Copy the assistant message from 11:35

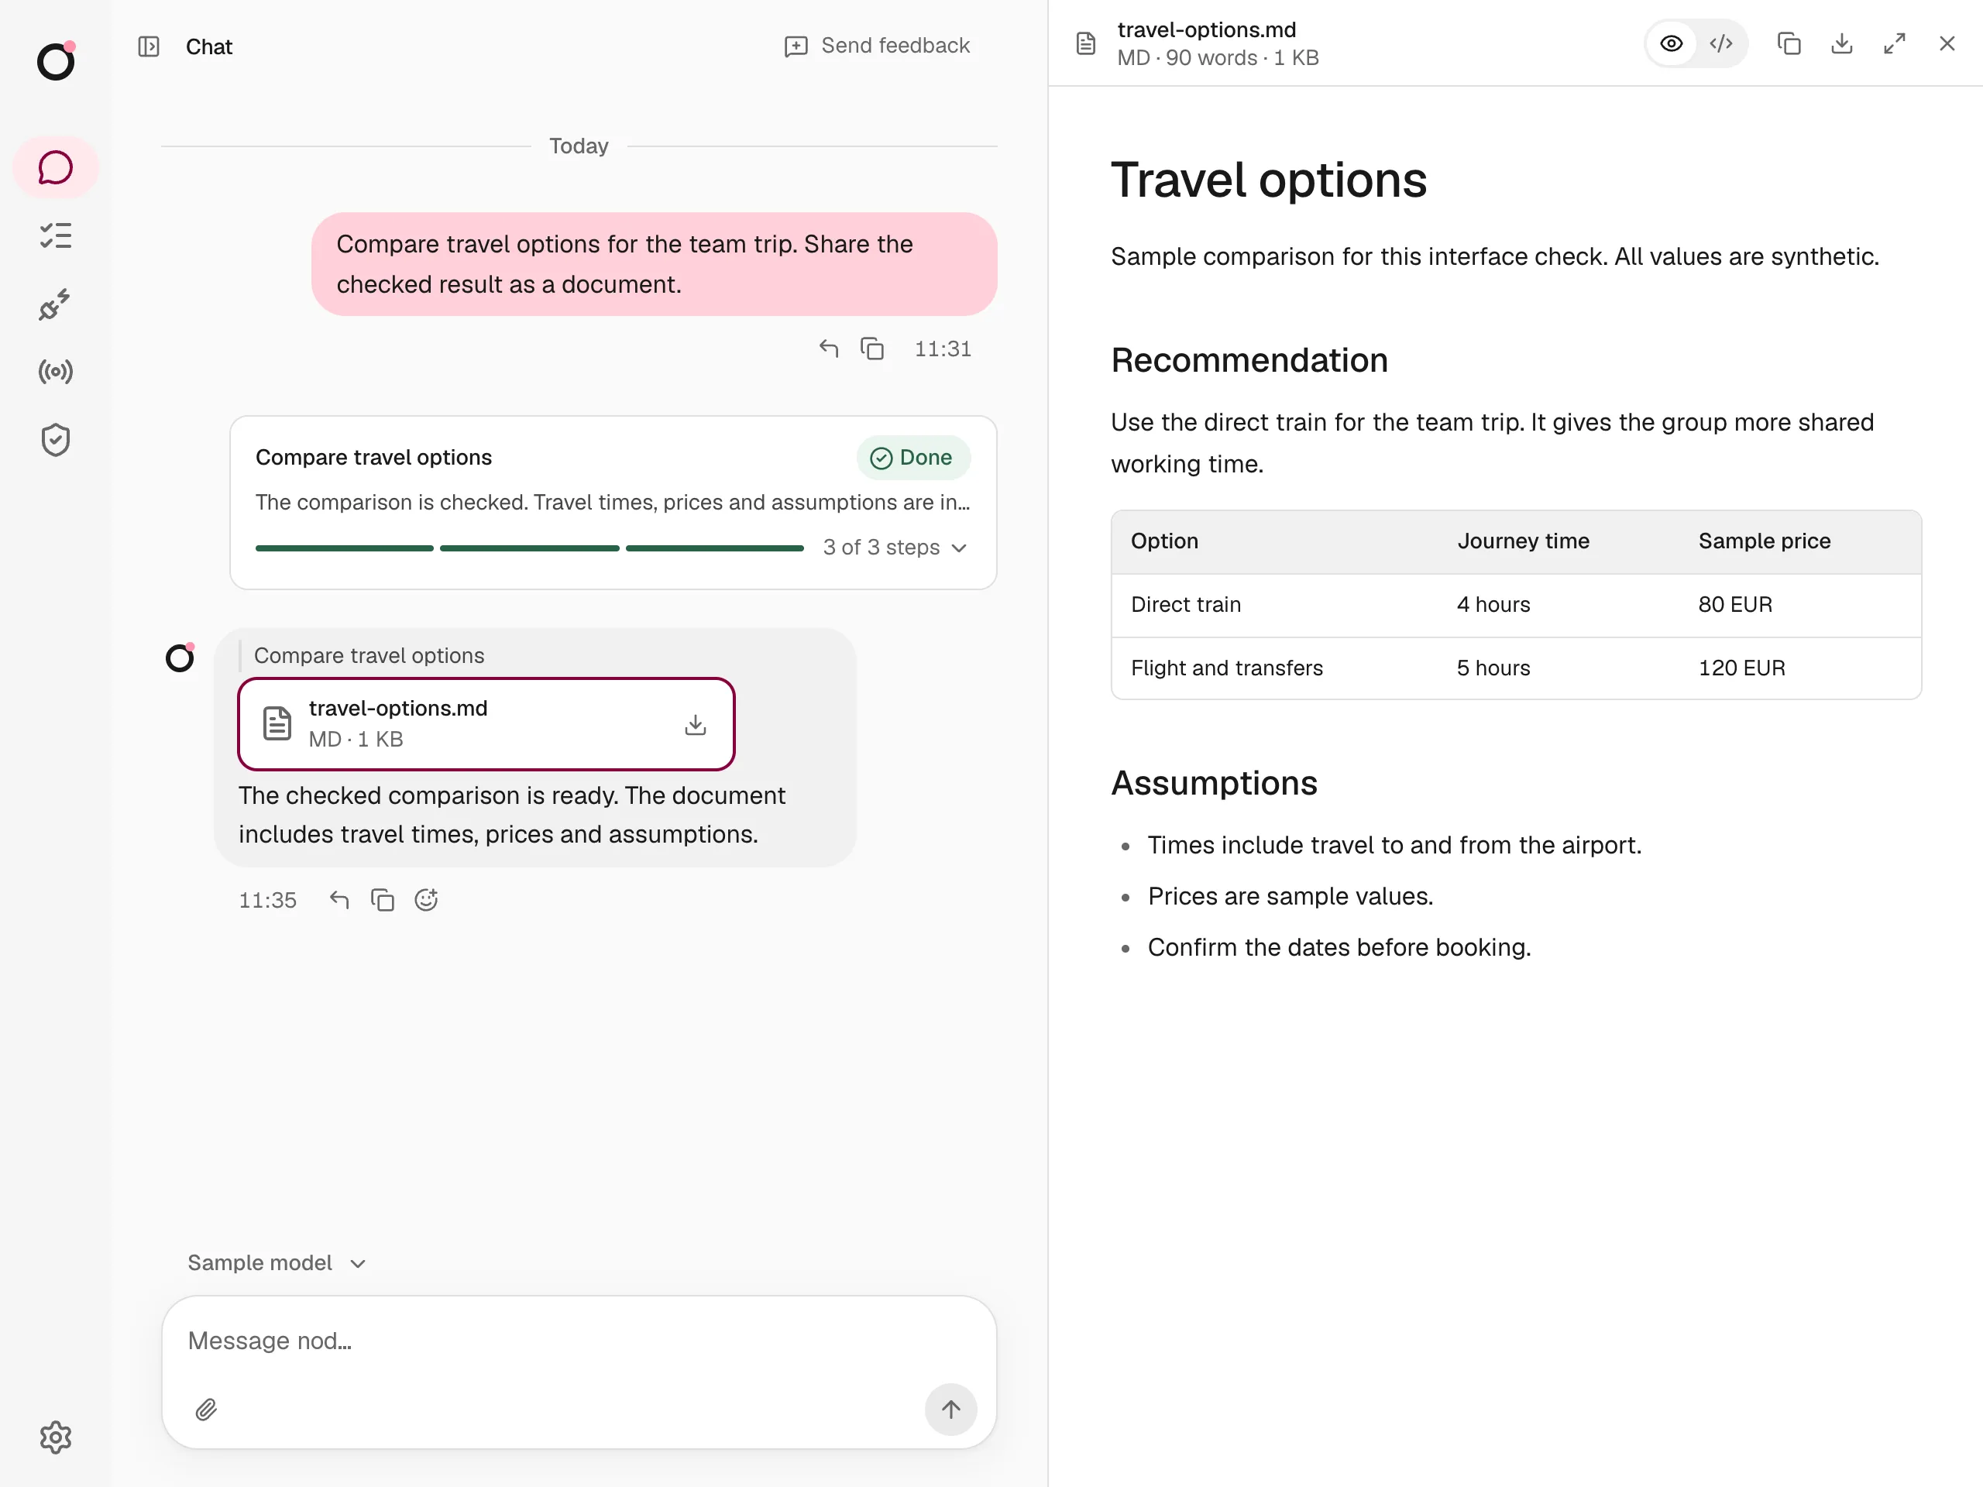click(383, 899)
